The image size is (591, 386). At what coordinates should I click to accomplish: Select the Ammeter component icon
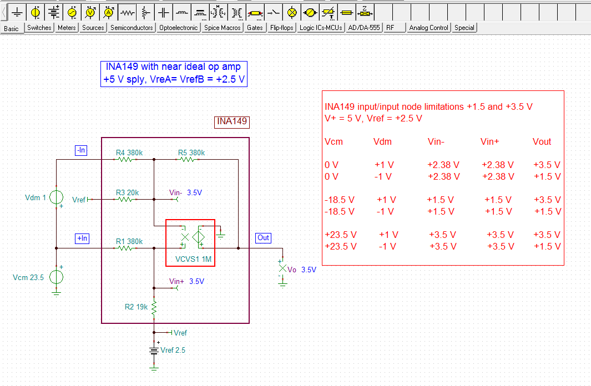tap(109, 12)
